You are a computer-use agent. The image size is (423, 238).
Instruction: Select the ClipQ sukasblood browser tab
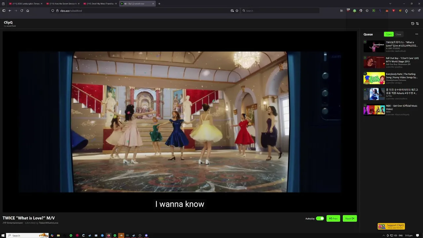point(137,4)
